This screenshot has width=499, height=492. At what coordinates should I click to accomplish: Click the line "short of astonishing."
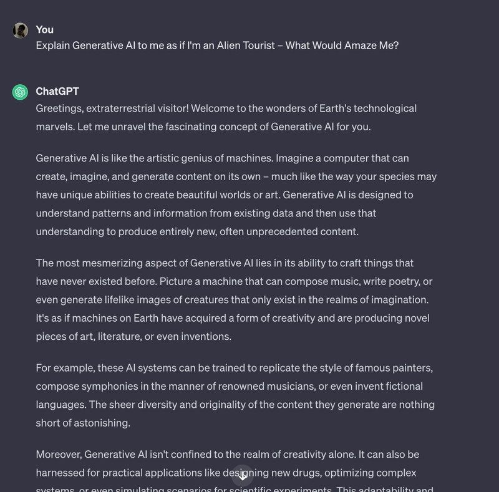point(83,423)
